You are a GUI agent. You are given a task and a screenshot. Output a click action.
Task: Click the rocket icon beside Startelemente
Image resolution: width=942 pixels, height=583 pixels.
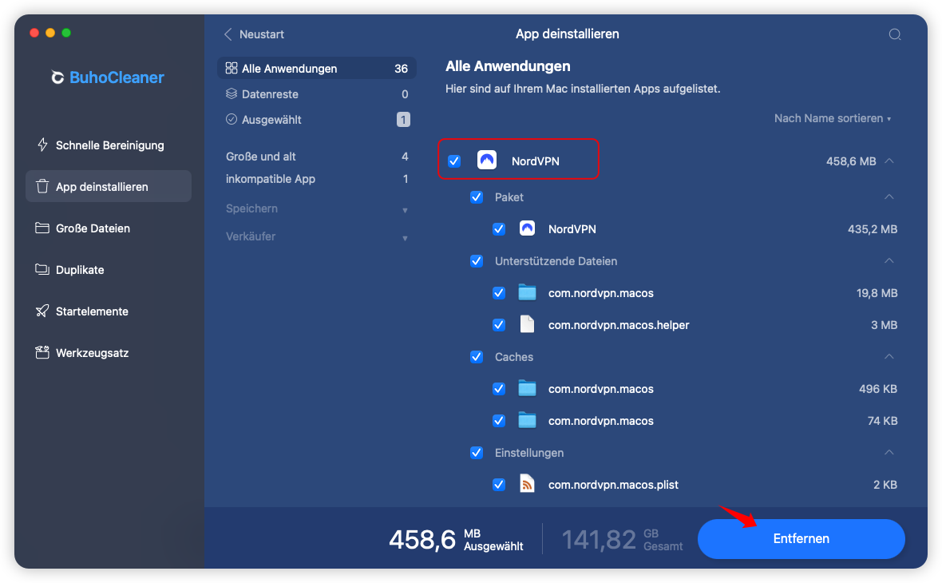click(x=42, y=311)
